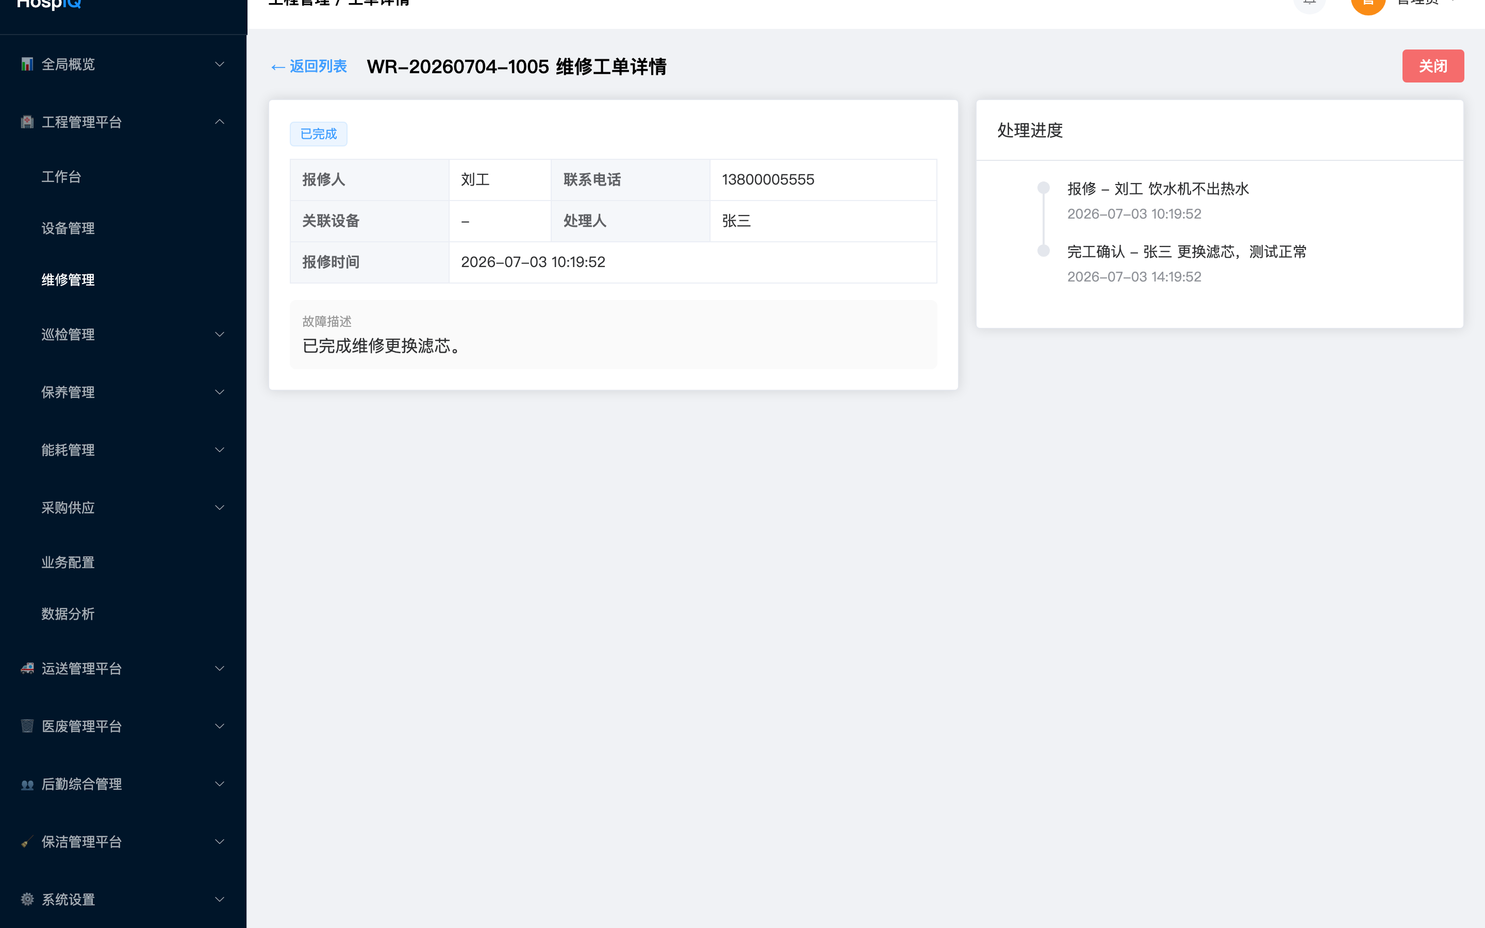Click the 系统设置 gear icon
Screen dimensions: 1485x928
click(x=27, y=899)
